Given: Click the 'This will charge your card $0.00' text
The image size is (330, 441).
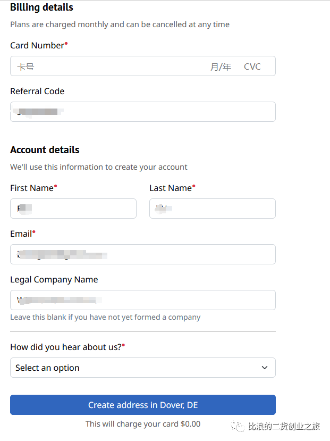Looking at the screenshot, I should coord(142,424).
